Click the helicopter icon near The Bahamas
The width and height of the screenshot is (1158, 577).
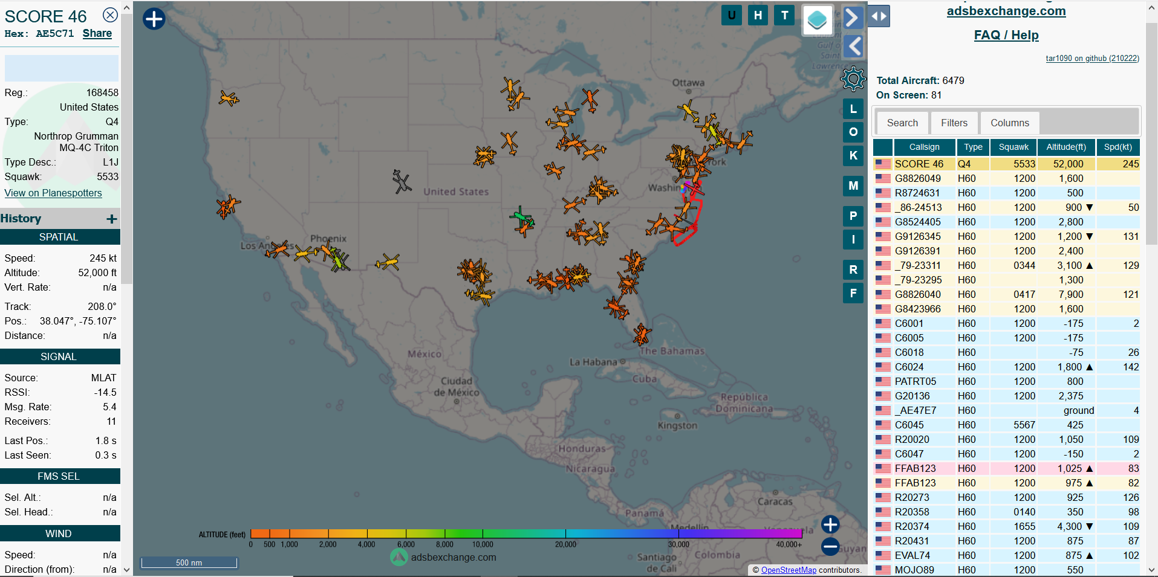coord(642,334)
